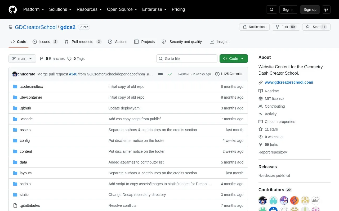Viewport: 339px width, 211px height.
Task: Open the MIT license link
Action: 274,99
